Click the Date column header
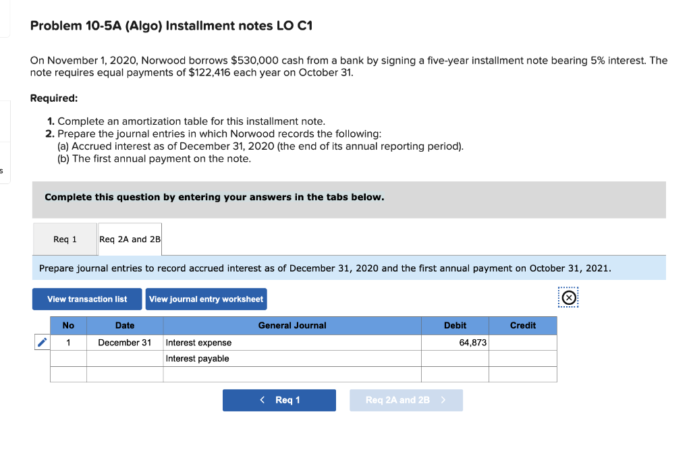 [x=125, y=325]
